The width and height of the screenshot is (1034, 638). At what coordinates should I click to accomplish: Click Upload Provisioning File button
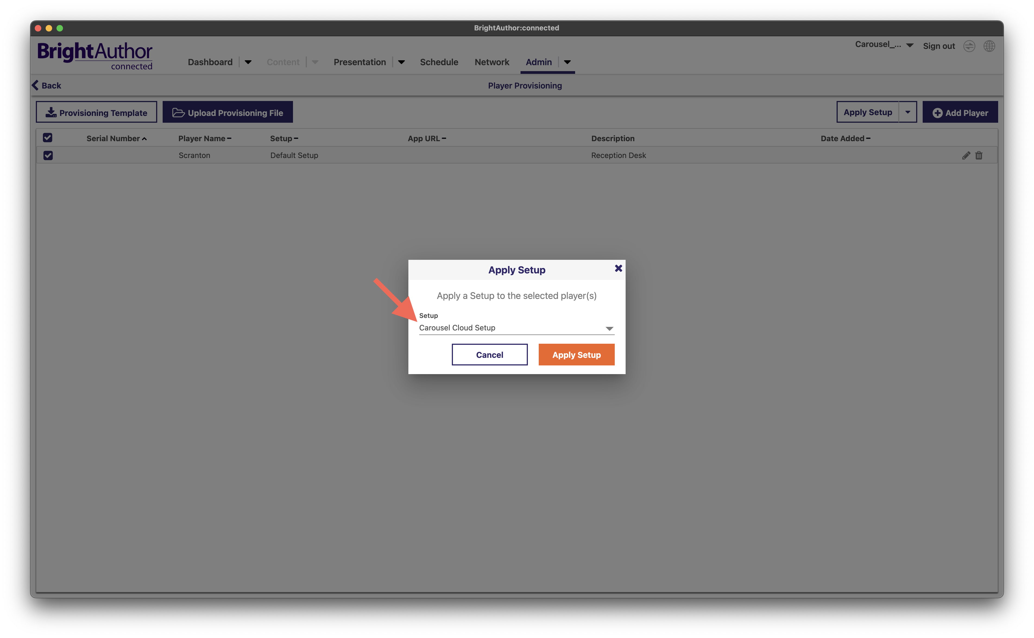coord(228,112)
